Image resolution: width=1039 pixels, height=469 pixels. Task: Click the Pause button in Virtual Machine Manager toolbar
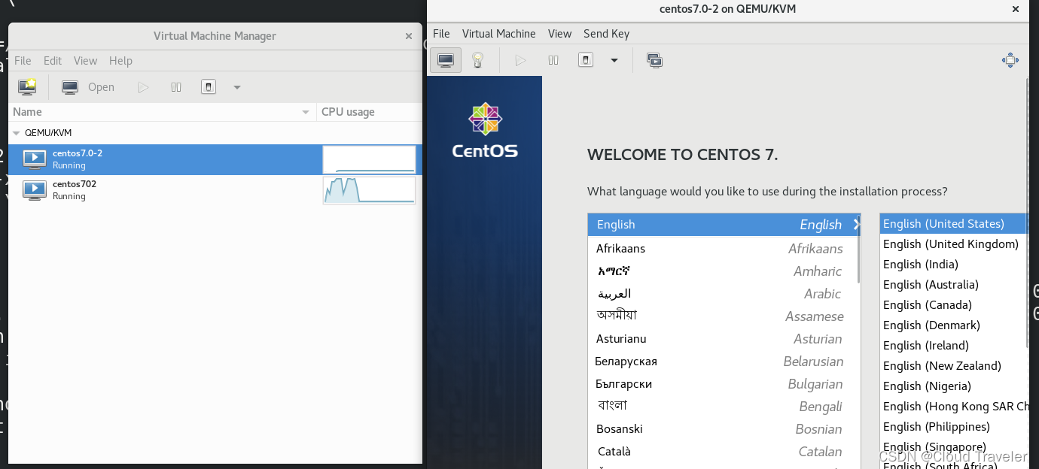tap(176, 87)
